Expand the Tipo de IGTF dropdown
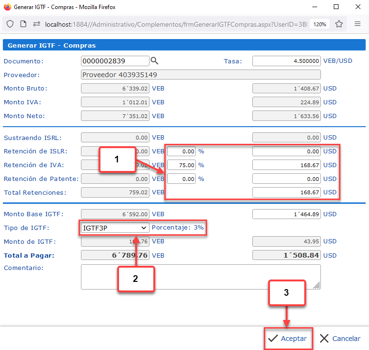Viewport: 369px width, 350px height. [x=115, y=228]
